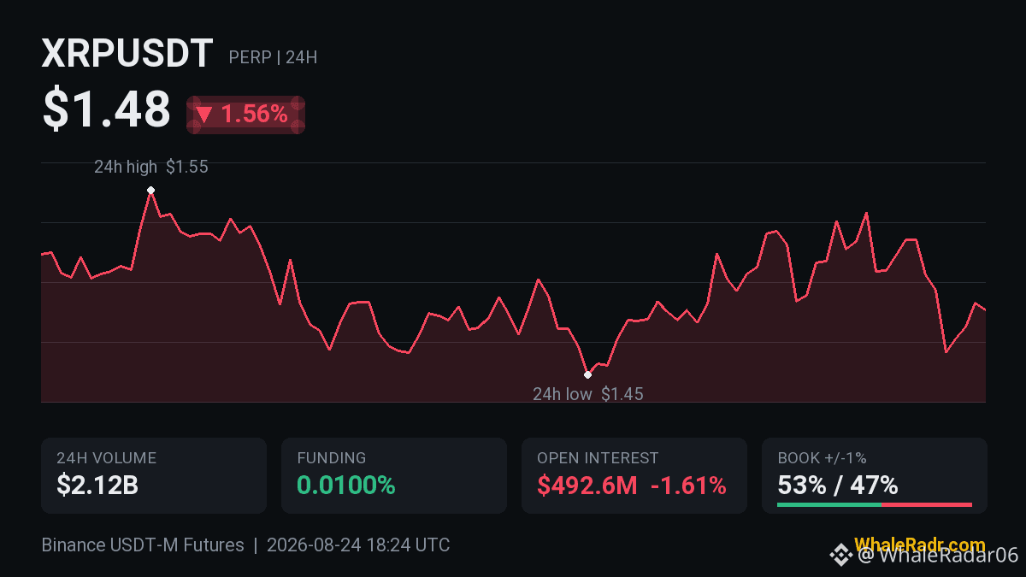Click the PERP | 24H label

point(273,57)
